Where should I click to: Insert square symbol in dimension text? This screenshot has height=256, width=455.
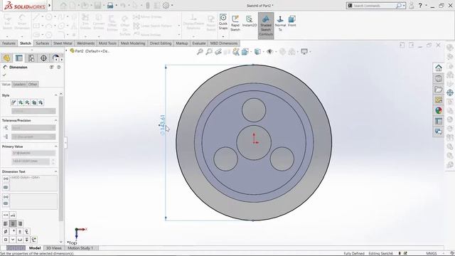(x=6, y=240)
